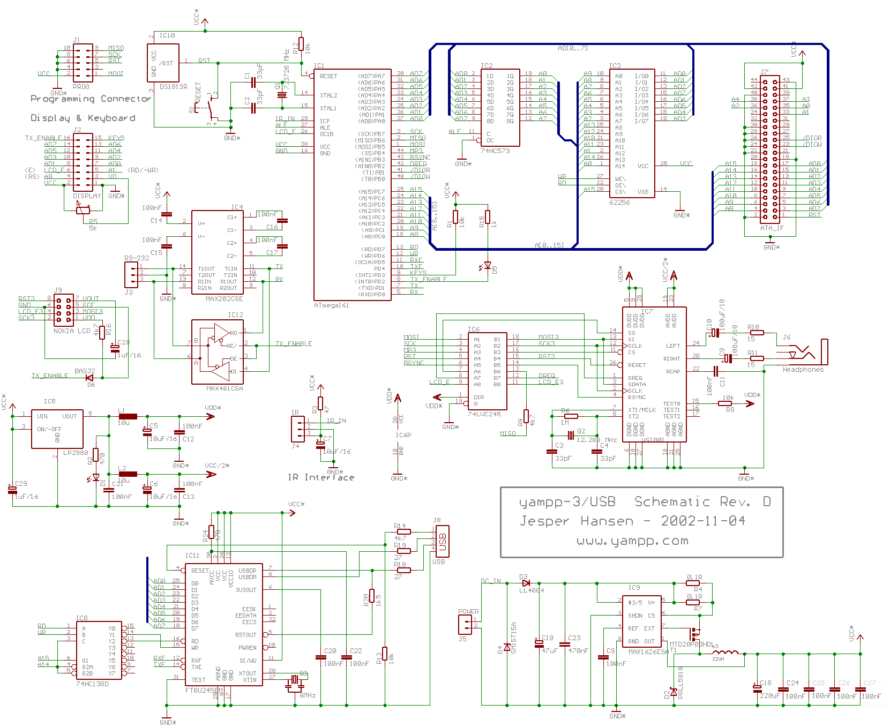Select the Q3 6MHz crystal symbol
The image size is (890, 727).
(294, 683)
